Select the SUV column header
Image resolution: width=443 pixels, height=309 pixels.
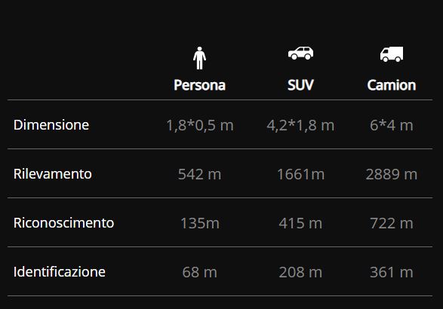click(x=300, y=85)
